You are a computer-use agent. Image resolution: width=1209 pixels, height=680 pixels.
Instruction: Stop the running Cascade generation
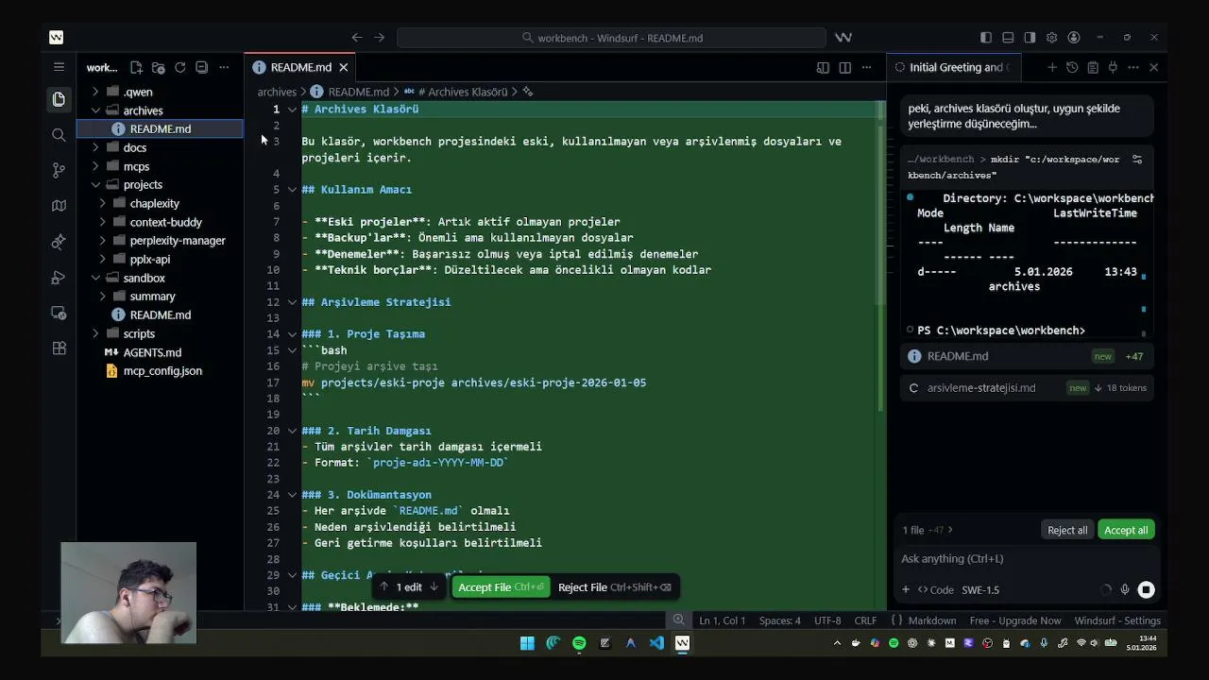(1146, 589)
